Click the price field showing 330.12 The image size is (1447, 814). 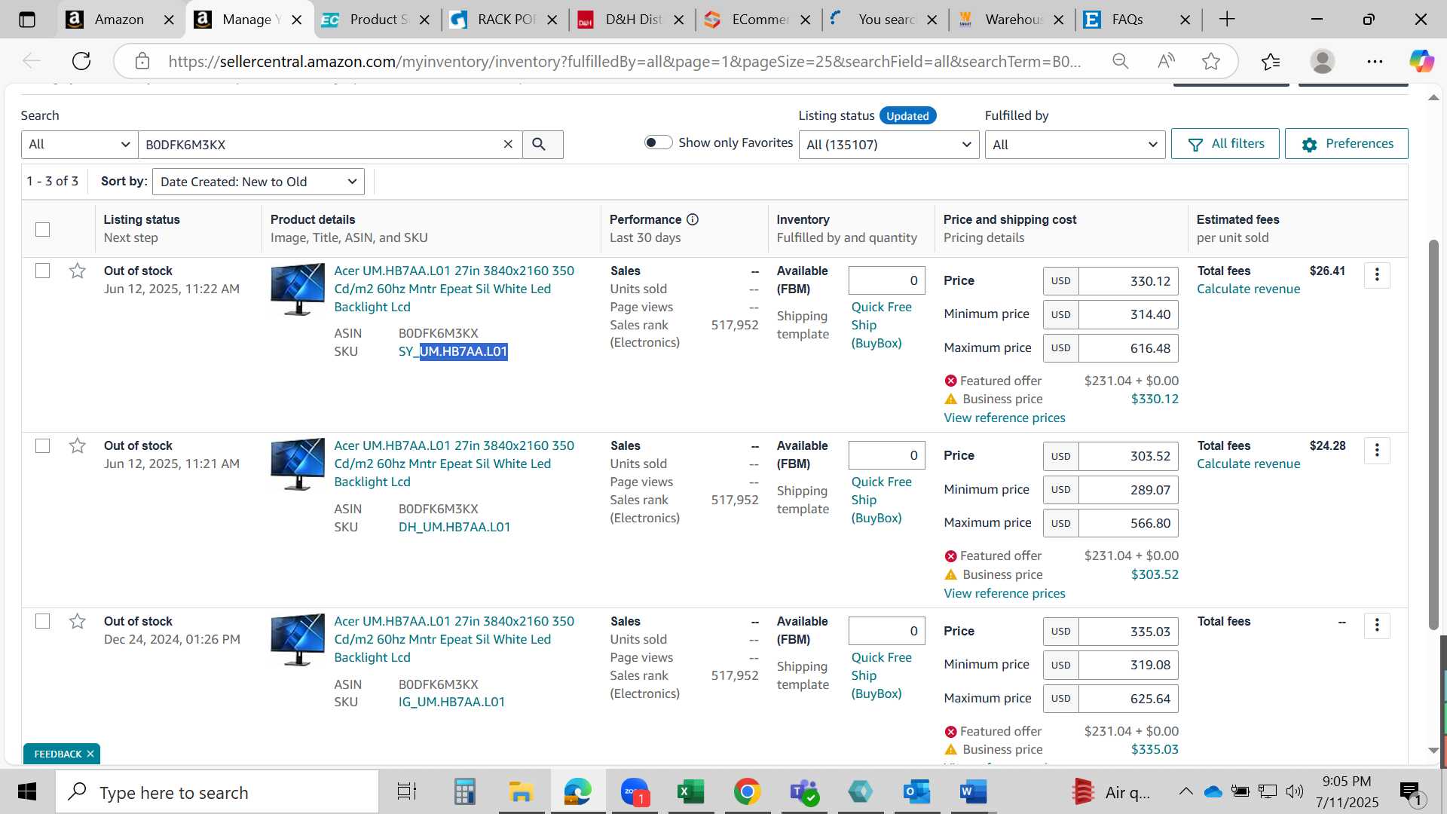pos(1128,281)
